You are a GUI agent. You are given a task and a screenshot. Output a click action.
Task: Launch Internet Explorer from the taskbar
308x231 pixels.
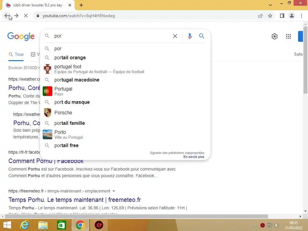(25, 225)
